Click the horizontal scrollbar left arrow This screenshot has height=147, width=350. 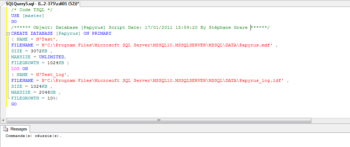[9, 120]
